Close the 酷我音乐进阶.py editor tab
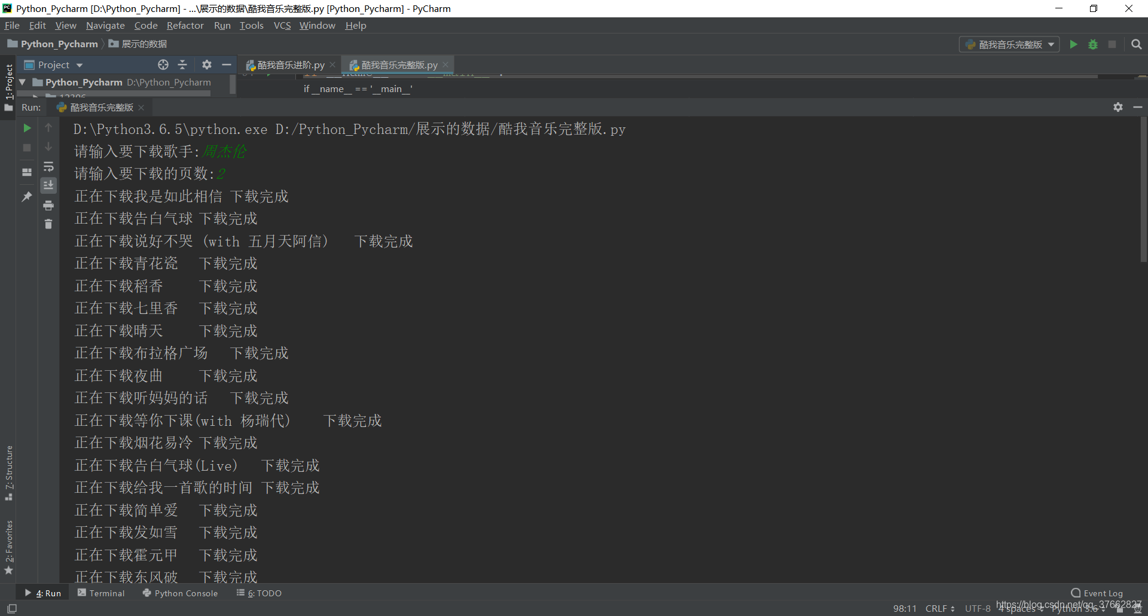This screenshot has width=1148, height=616. click(x=332, y=65)
